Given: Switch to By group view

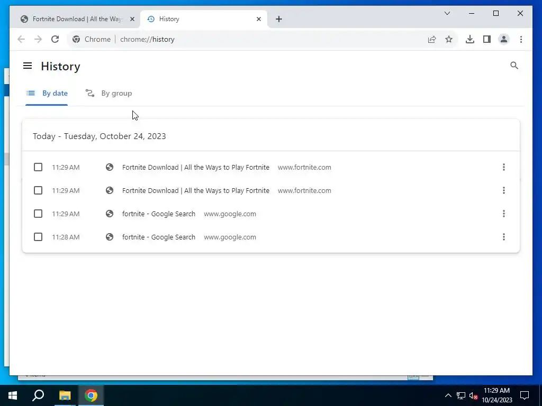Looking at the screenshot, I should [109, 93].
